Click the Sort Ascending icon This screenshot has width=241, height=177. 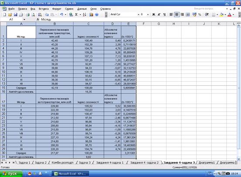coord(85,15)
